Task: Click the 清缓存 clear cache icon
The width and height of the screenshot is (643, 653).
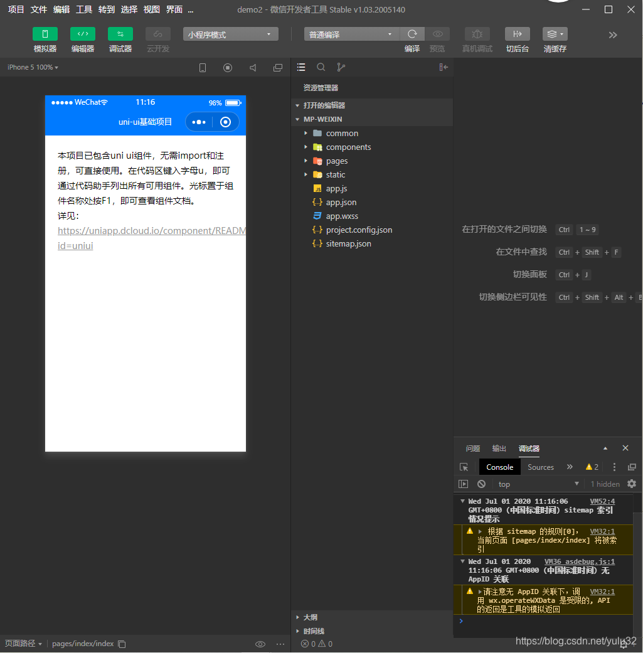Action: [555, 34]
